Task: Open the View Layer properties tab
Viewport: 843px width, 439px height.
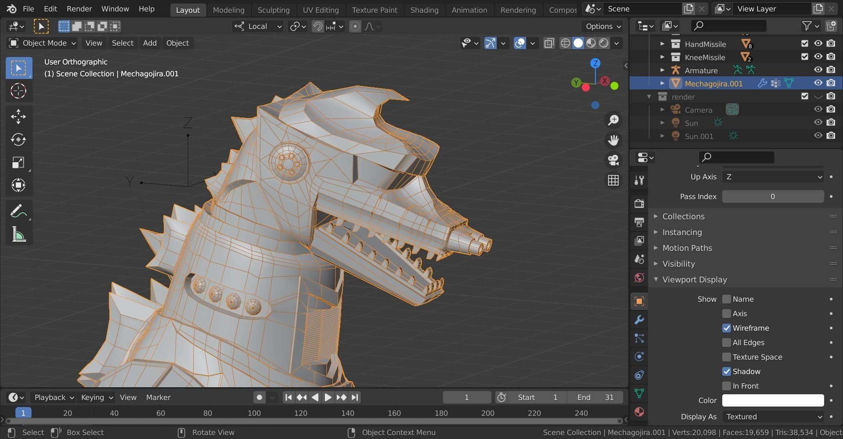Action: tap(639, 240)
